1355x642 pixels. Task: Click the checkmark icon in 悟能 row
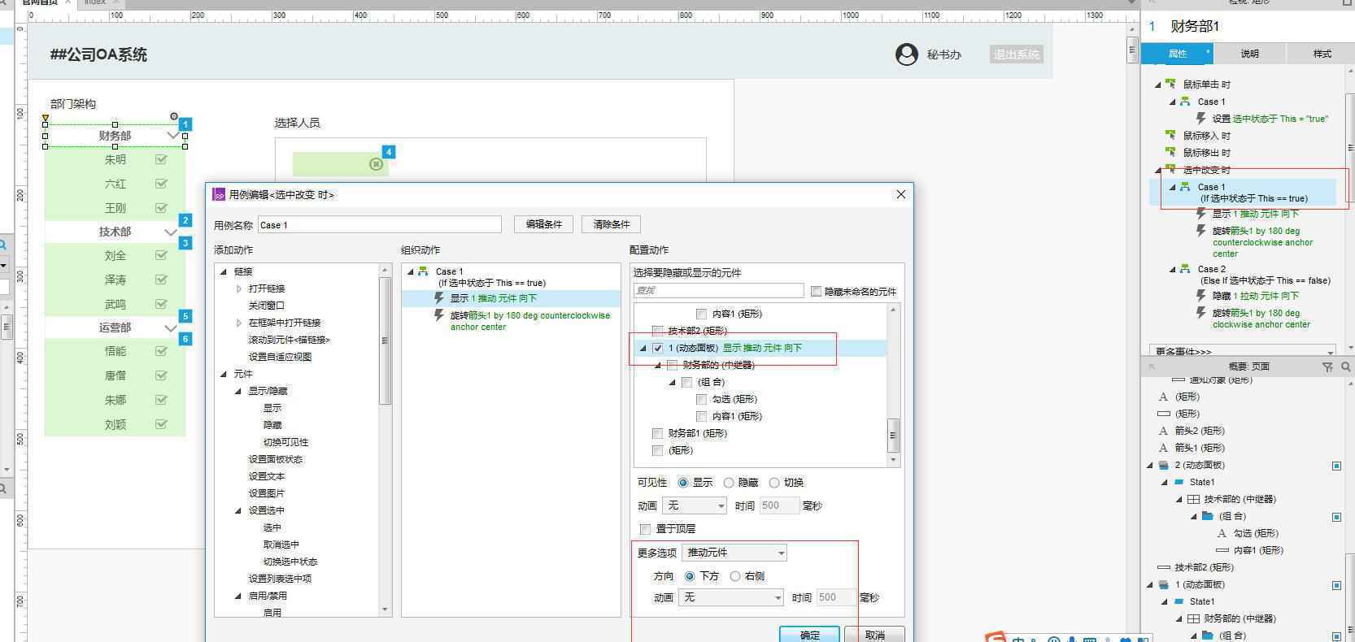pyautogui.click(x=161, y=351)
